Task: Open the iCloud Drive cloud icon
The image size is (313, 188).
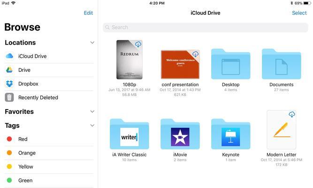Action: tap(9, 56)
